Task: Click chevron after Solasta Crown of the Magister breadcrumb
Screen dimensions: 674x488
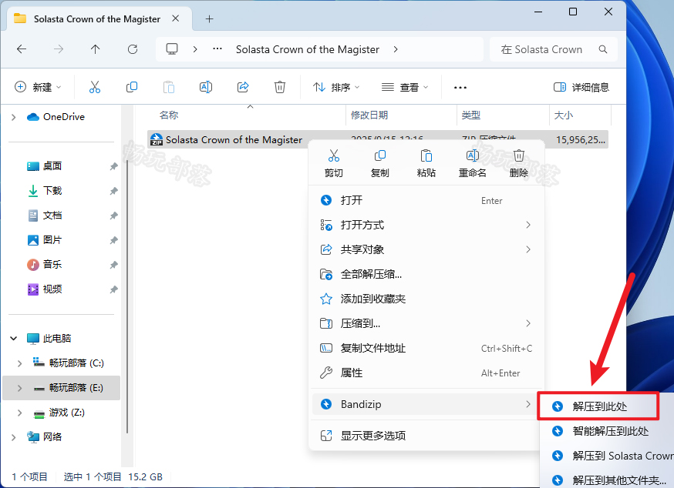Action: coord(396,49)
